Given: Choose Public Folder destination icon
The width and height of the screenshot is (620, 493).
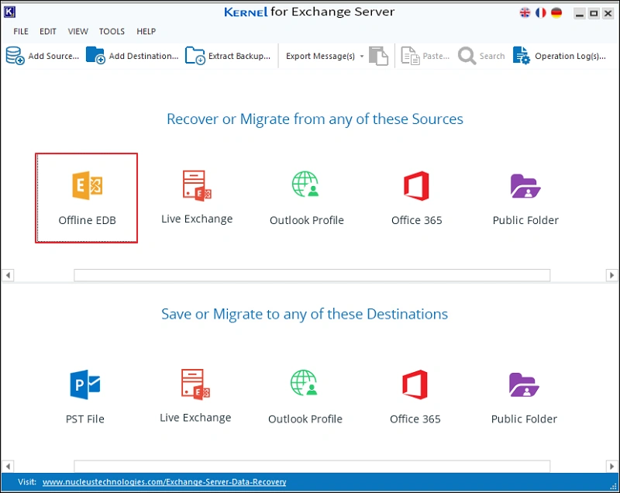Looking at the screenshot, I should tap(524, 384).
